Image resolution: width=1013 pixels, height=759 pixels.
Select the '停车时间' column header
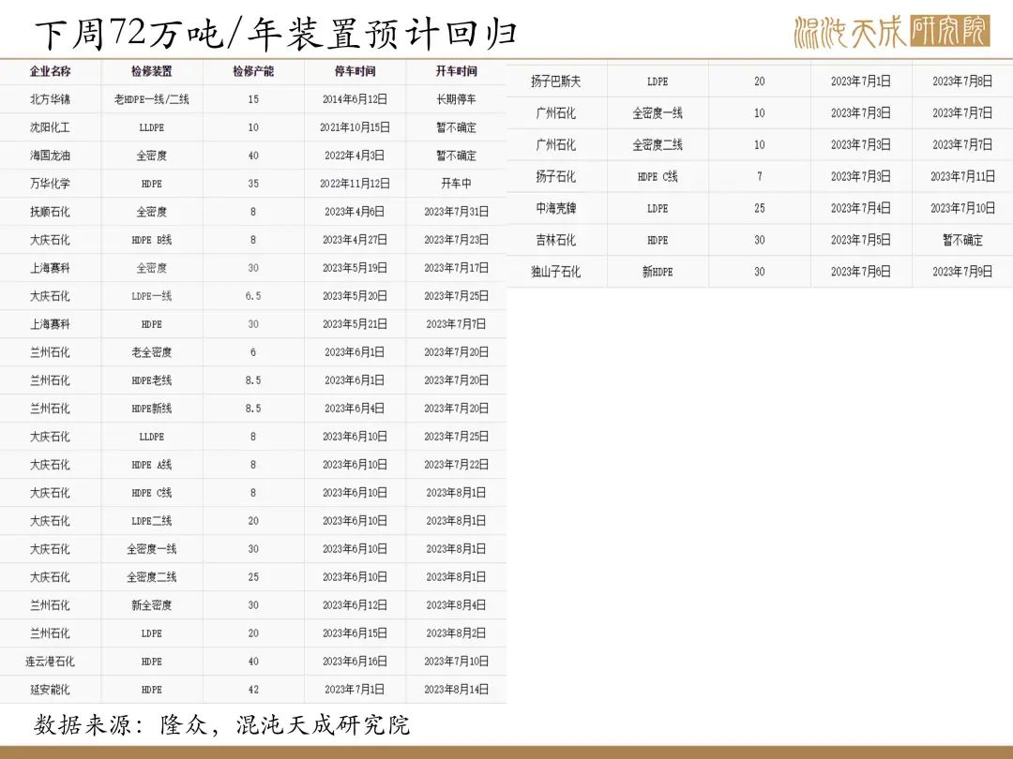click(x=355, y=71)
